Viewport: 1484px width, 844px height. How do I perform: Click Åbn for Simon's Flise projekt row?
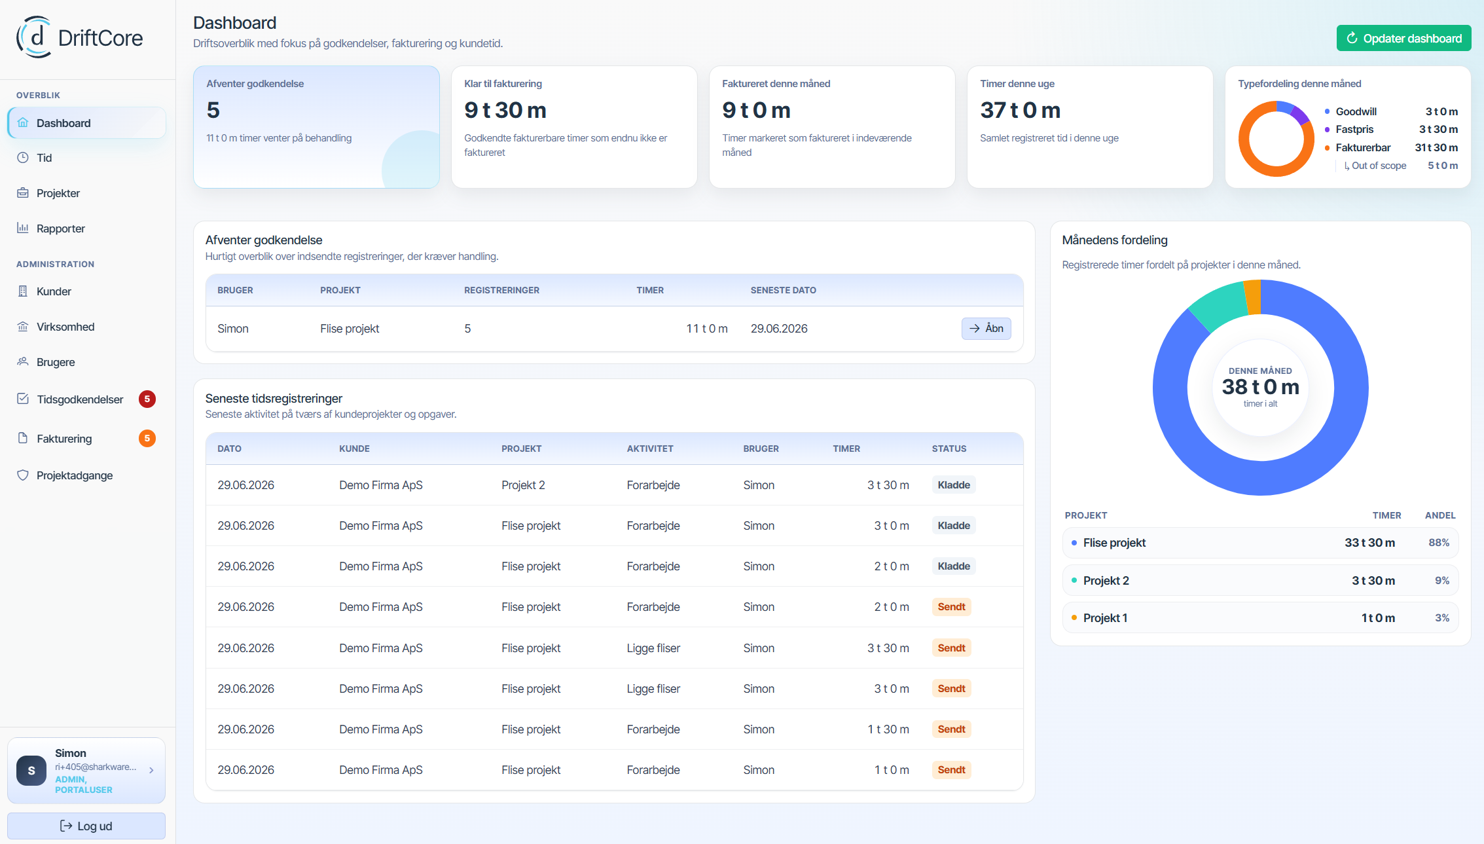(x=986, y=328)
